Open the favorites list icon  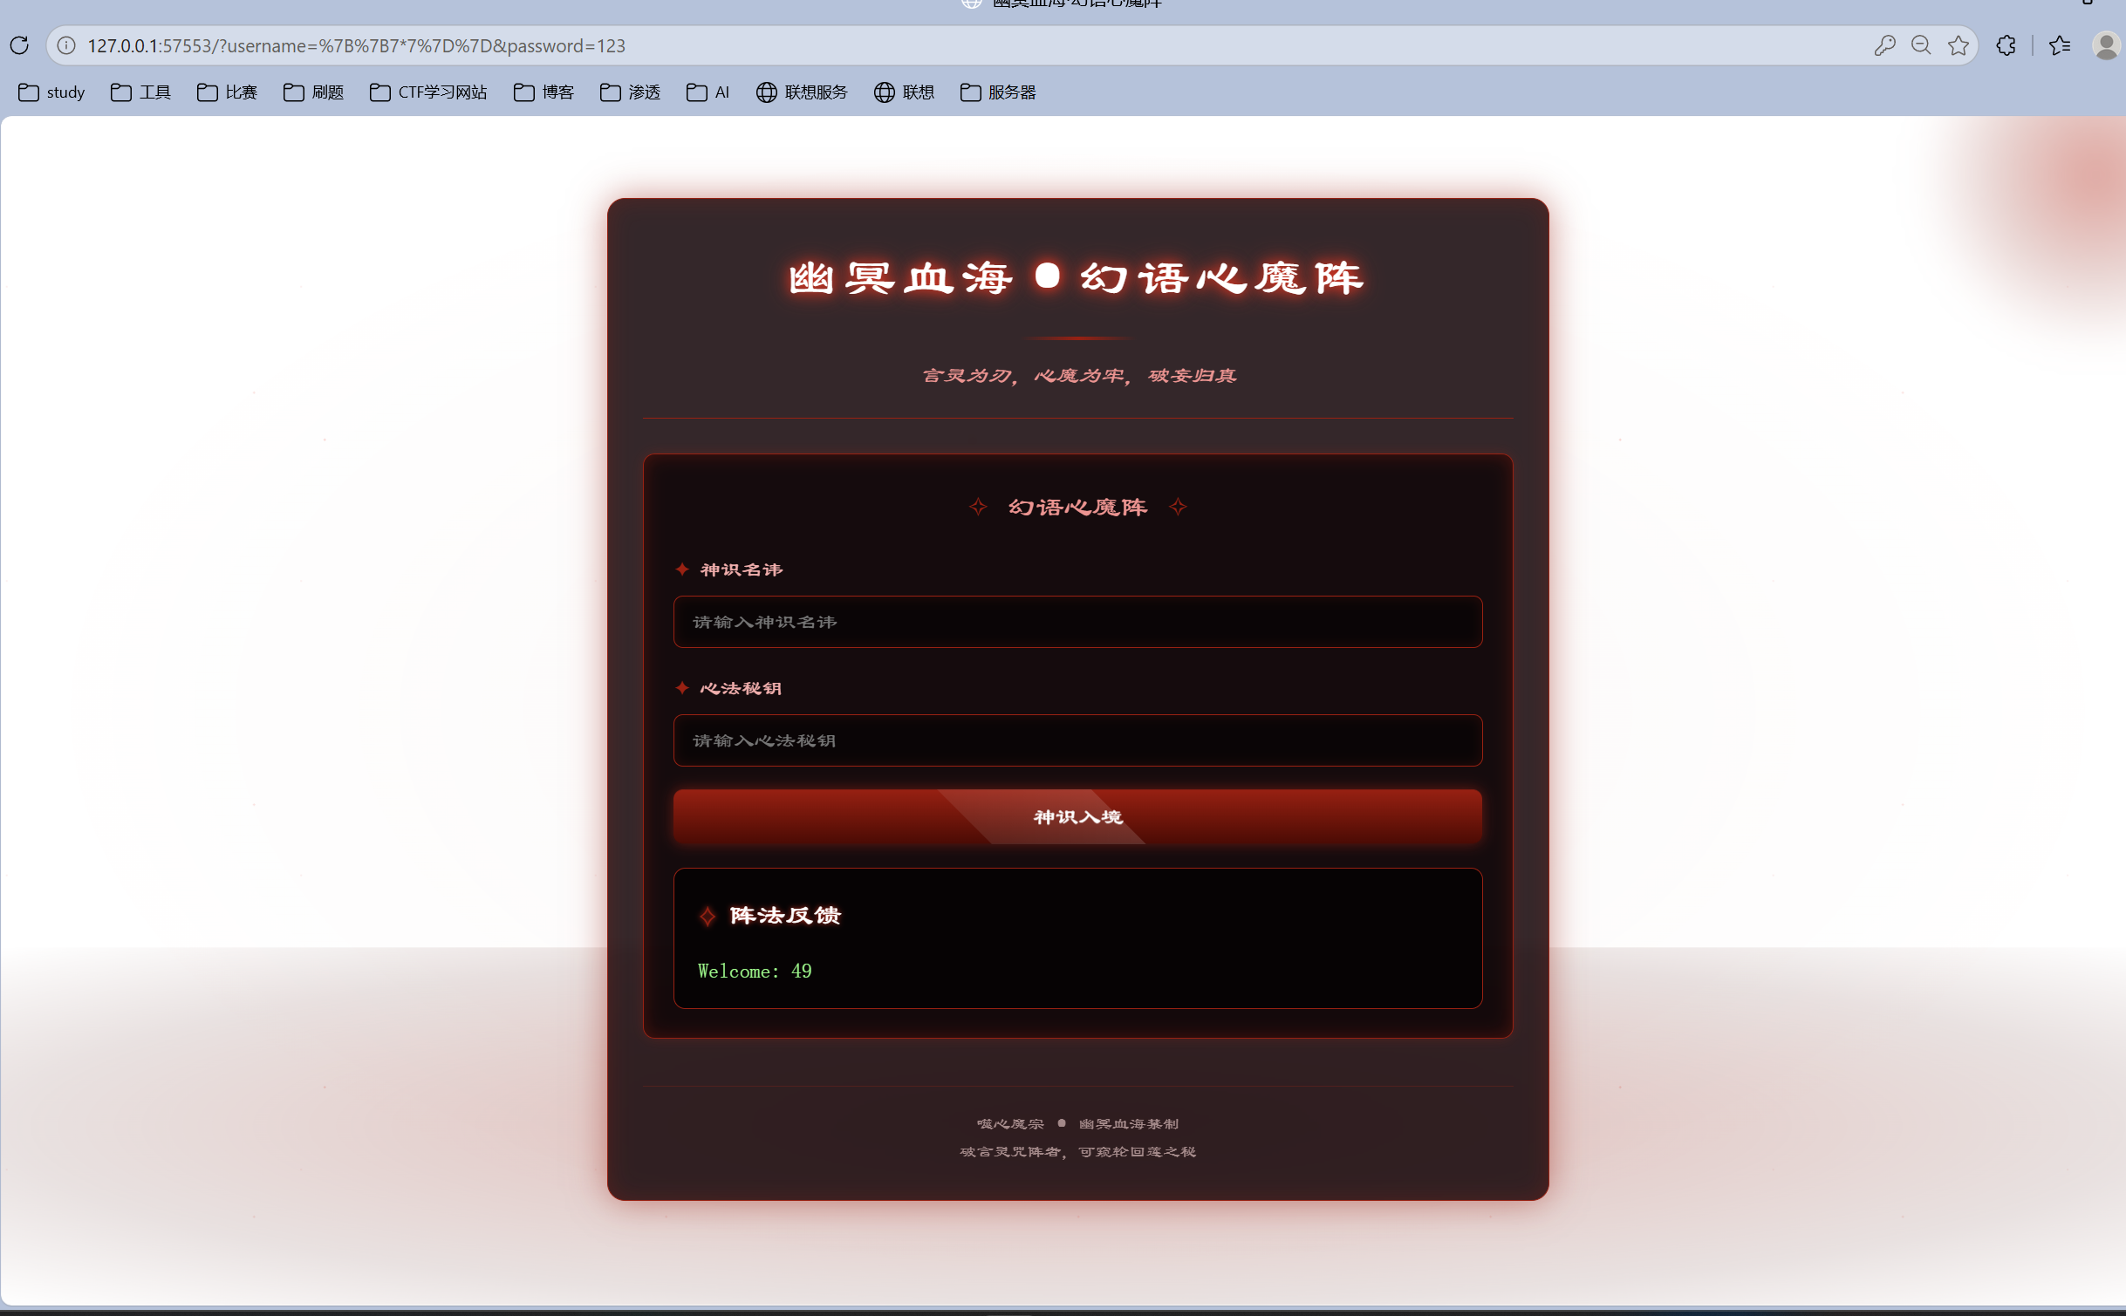[x=2060, y=45]
